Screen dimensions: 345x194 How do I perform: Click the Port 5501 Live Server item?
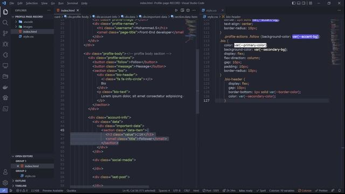click(211, 191)
